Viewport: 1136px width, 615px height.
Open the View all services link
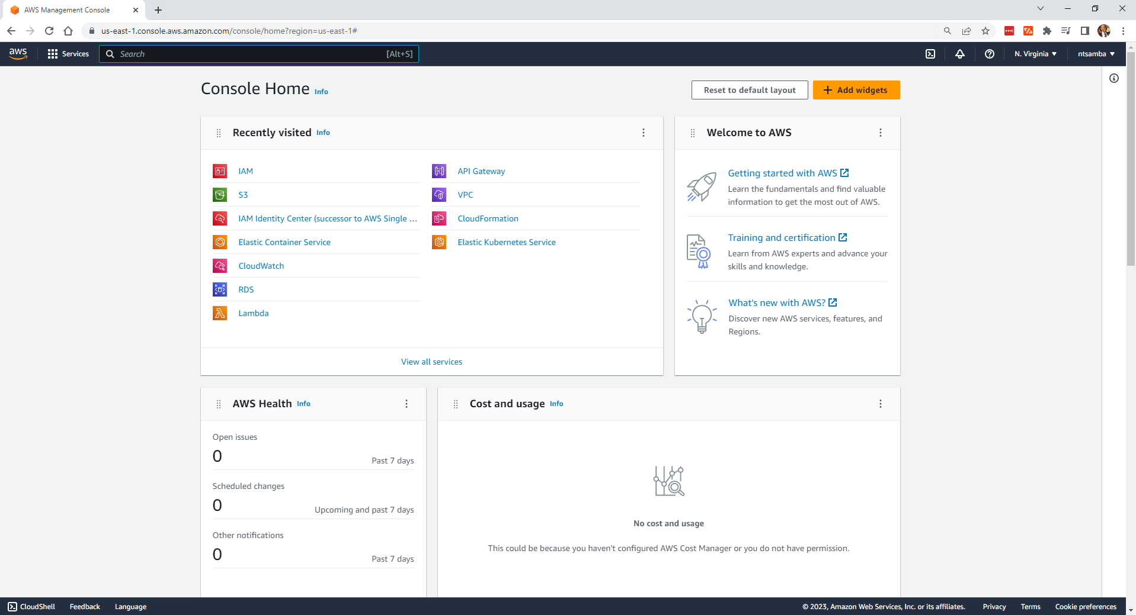tap(431, 362)
